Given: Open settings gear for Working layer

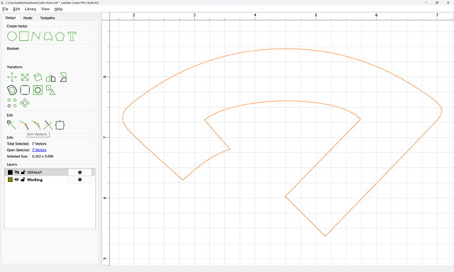Looking at the screenshot, I should click(80, 179).
